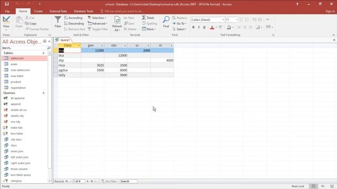
Task: Collapse the ribbon arrow
Action: pyautogui.click(x=333, y=35)
